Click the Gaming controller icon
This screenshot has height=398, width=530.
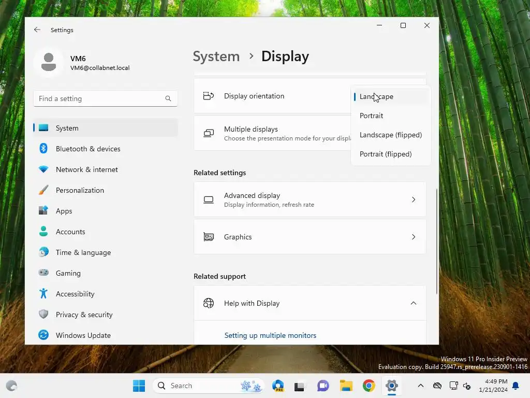coord(43,273)
